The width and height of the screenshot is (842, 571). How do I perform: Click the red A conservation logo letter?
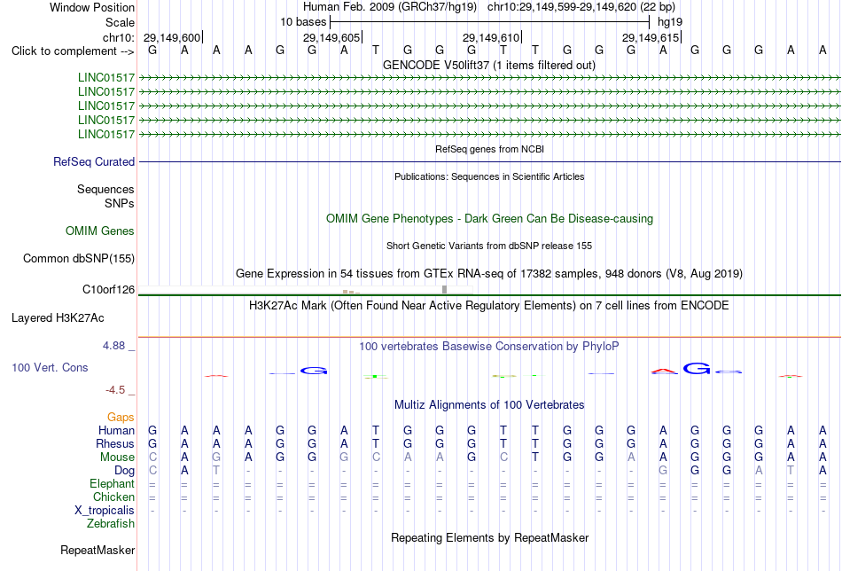(664, 371)
